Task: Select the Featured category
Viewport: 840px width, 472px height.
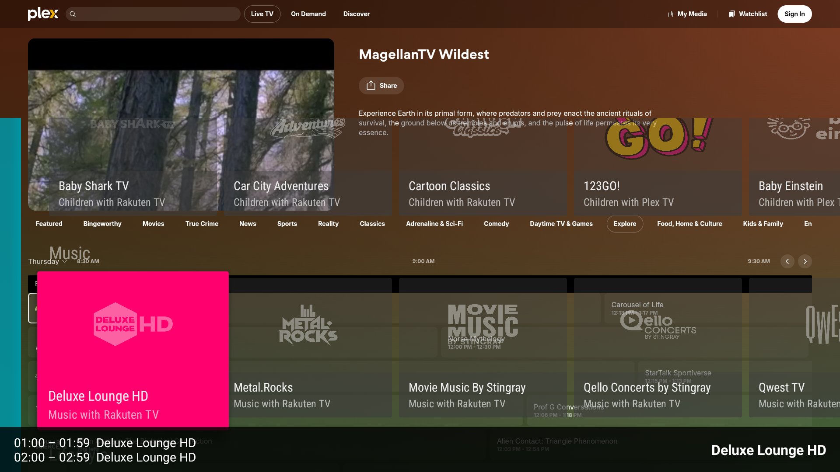Action: pos(49,224)
